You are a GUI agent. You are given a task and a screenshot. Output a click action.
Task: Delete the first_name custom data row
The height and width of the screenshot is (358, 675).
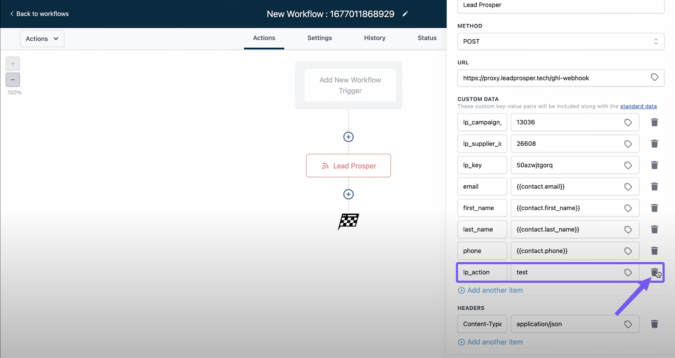pos(654,208)
